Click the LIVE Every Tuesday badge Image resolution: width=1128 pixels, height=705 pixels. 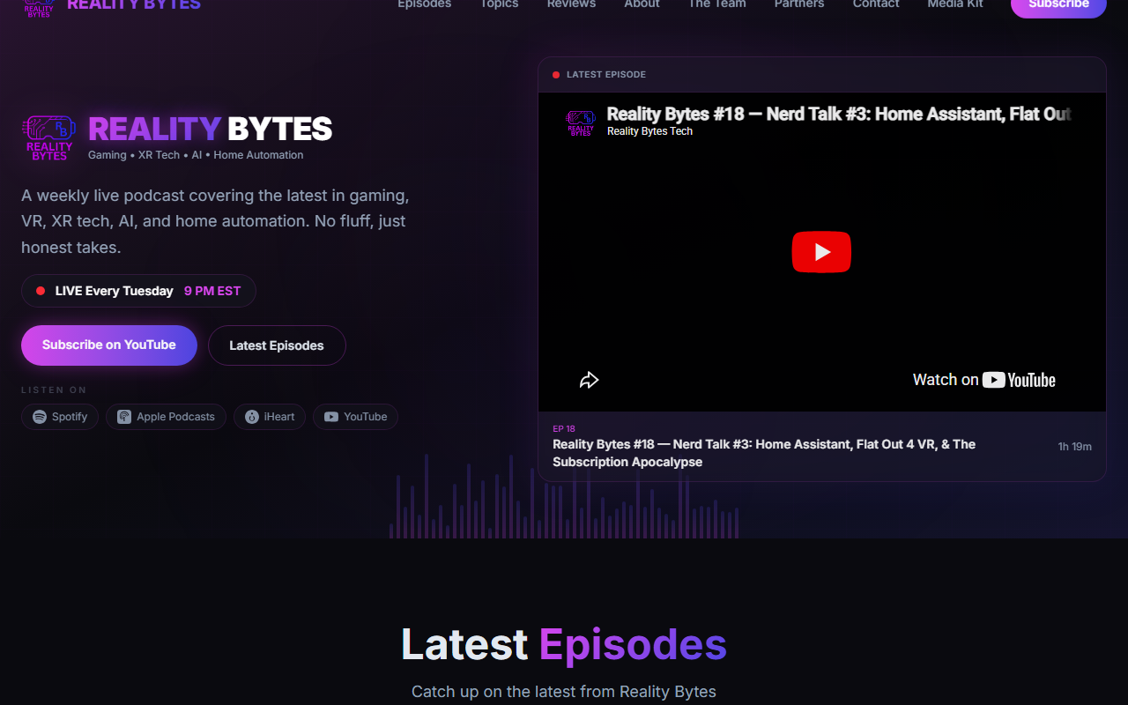(x=138, y=291)
